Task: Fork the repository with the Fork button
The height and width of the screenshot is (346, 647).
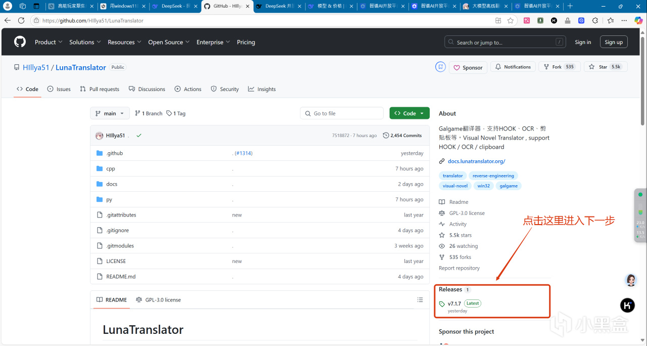Action: [x=559, y=67]
